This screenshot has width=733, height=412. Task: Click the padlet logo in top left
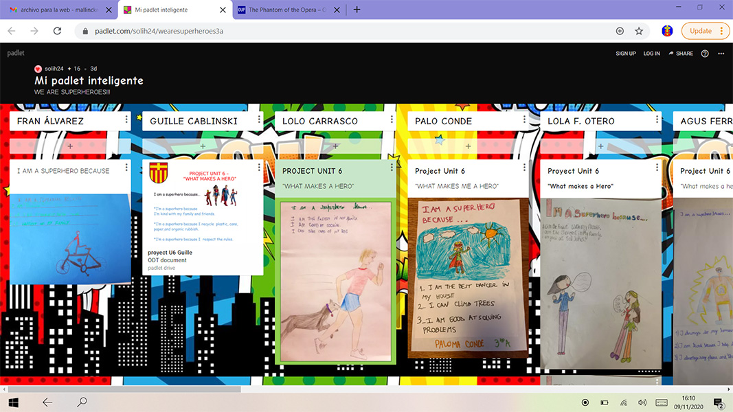16,53
